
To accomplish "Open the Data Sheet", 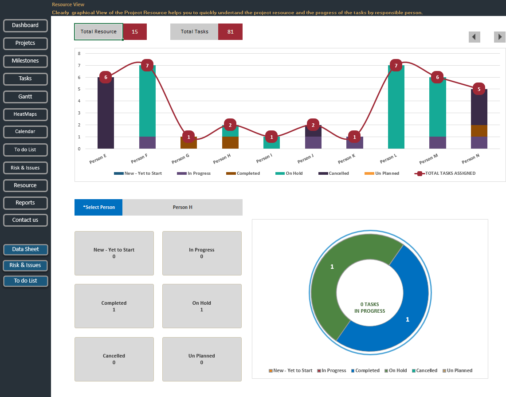I will pos(25,249).
